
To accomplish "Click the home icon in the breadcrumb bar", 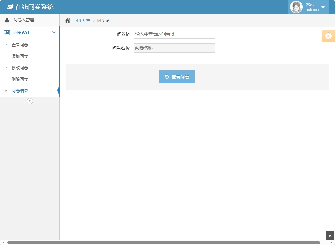I will pos(67,20).
